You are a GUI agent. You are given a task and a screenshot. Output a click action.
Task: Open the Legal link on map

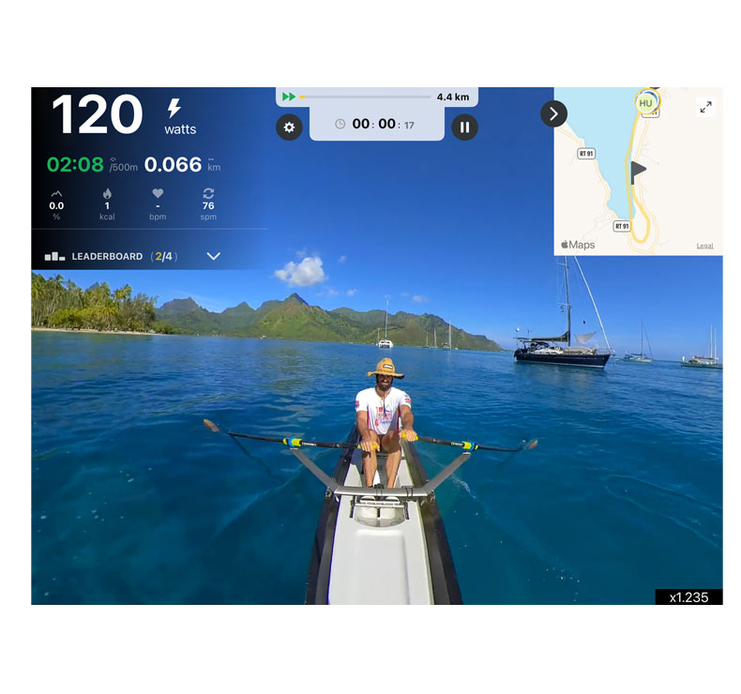tap(704, 246)
